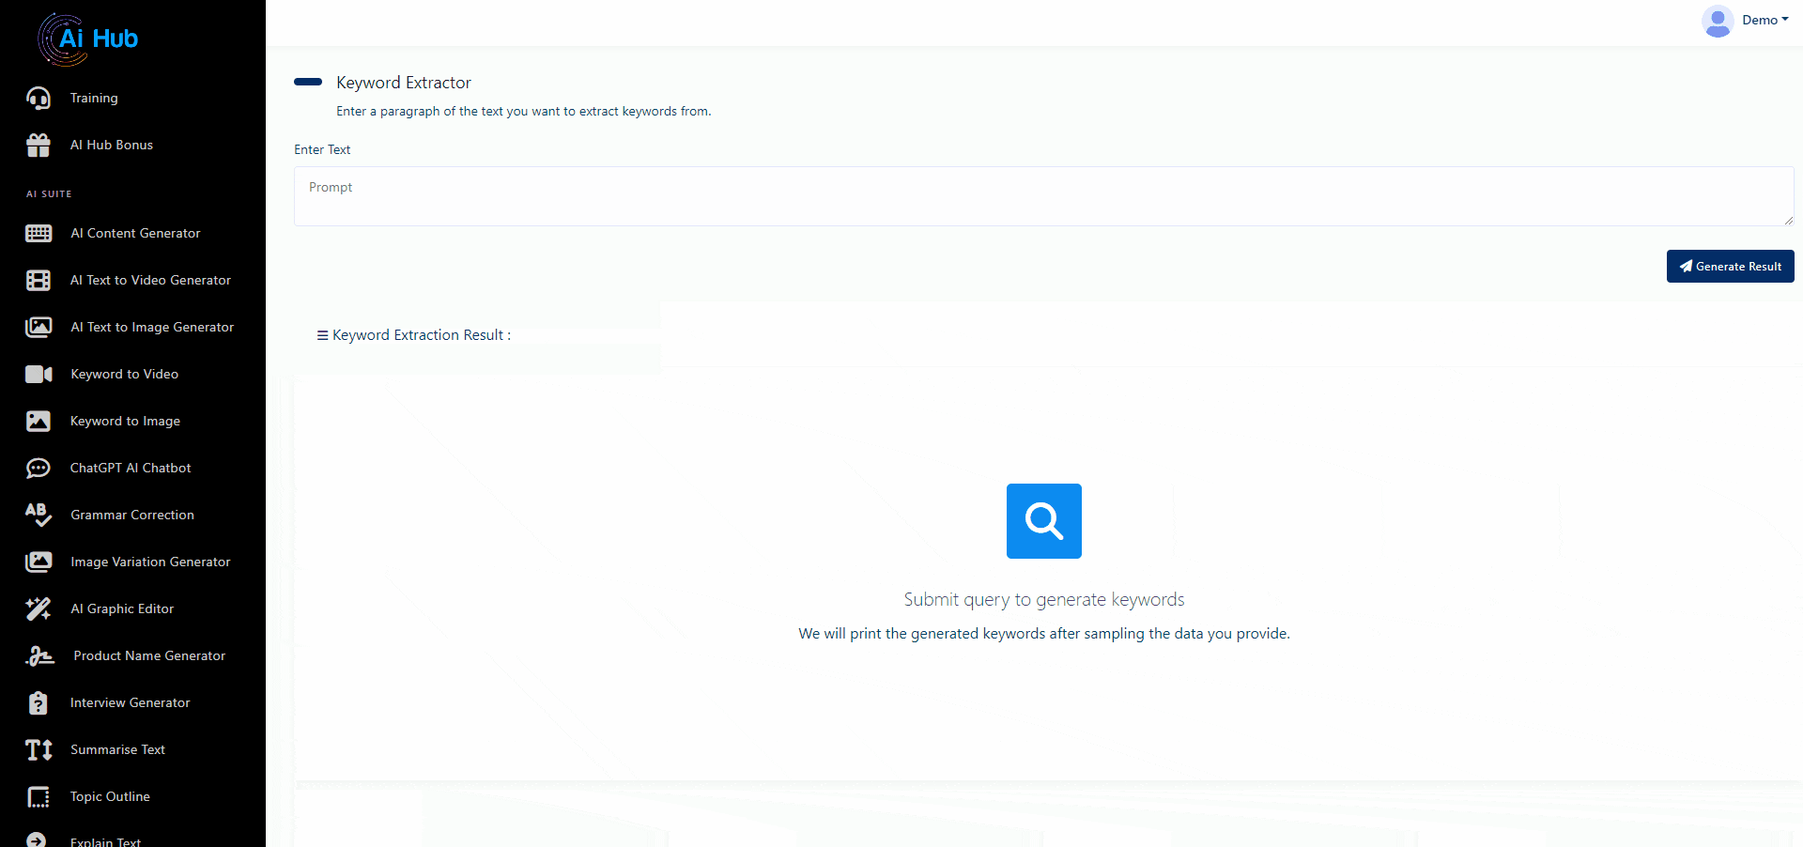Image resolution: width=1803 pixels, height=847 pixels.
Task: Click the ChatGPT AI Chatbot speech bubble icon
Action: [x=39, y=469]
